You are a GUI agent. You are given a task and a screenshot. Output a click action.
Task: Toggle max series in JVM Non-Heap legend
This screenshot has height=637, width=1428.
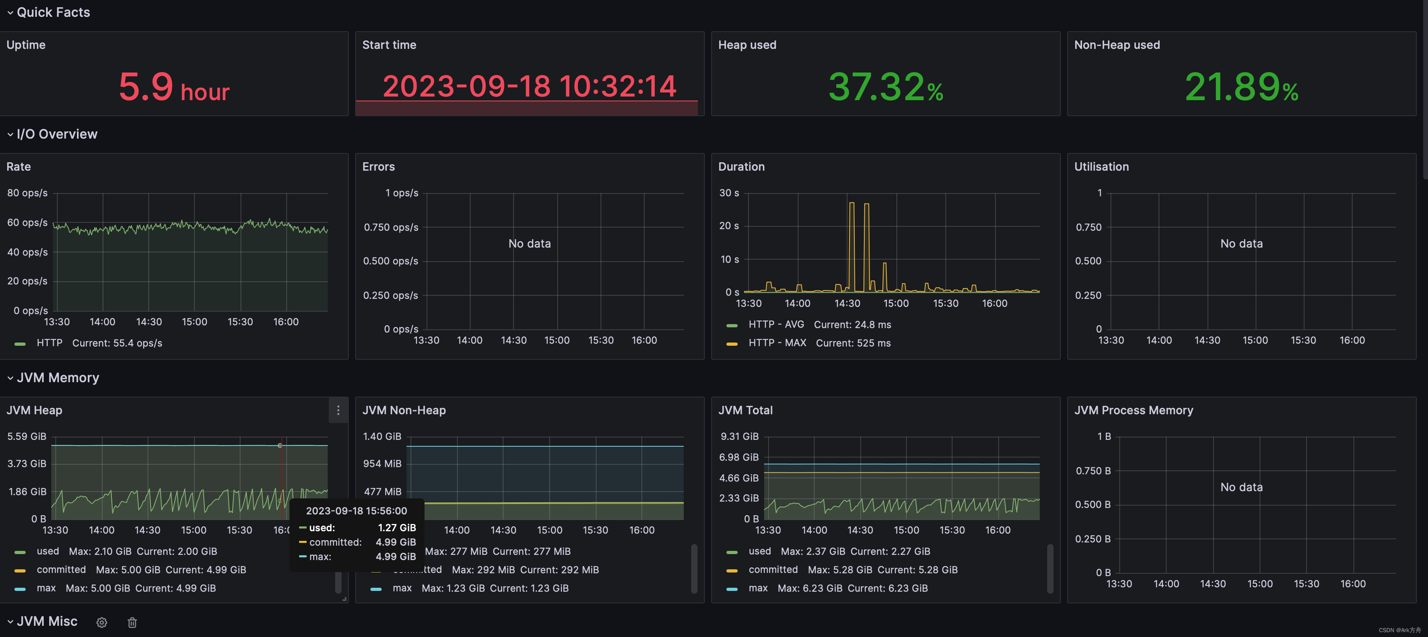(402, 588)
